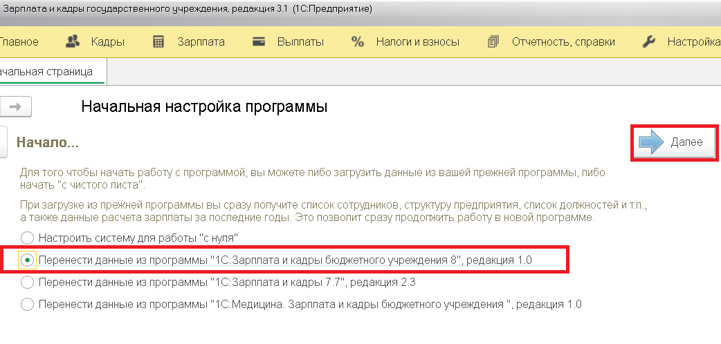Screen dimensions: 721x344
Task: Open the Налоги и взносы menu
Action: [417, 42]
